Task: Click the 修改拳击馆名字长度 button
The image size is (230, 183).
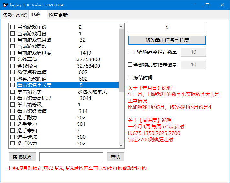Action: [x=167, y=40]
